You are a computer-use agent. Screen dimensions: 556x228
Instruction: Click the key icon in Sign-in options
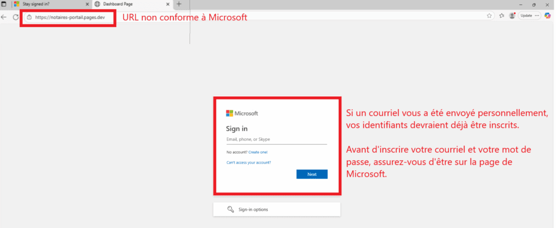230,209
